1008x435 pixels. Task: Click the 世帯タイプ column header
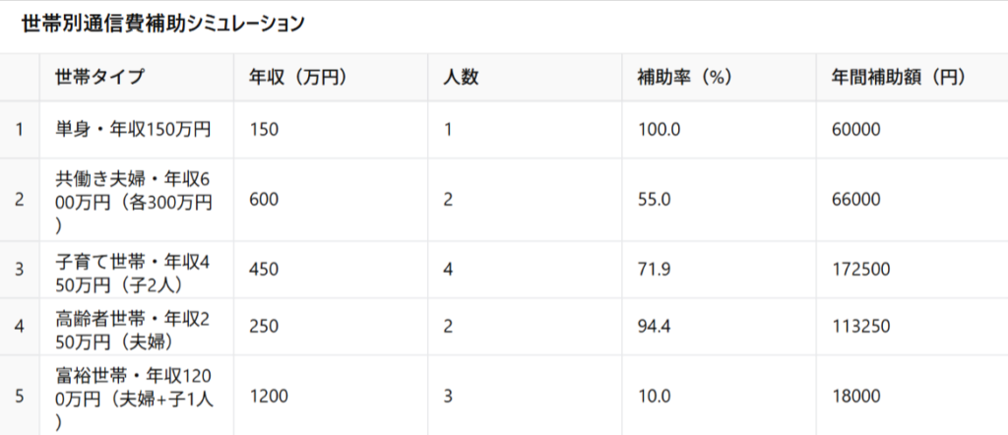(99, 78)
